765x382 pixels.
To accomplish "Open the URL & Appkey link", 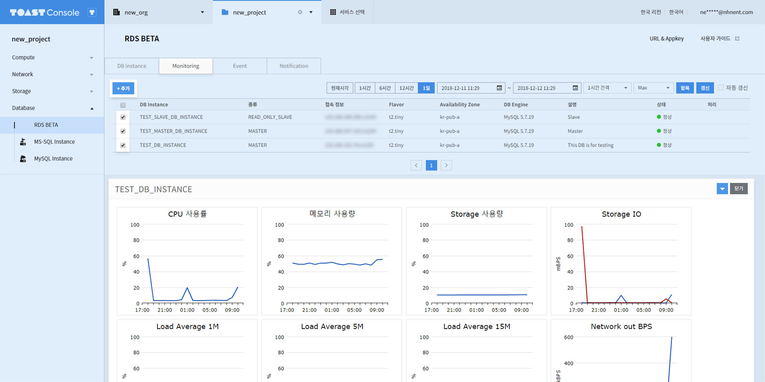I will pyautogui.click(x=666, y=39).
